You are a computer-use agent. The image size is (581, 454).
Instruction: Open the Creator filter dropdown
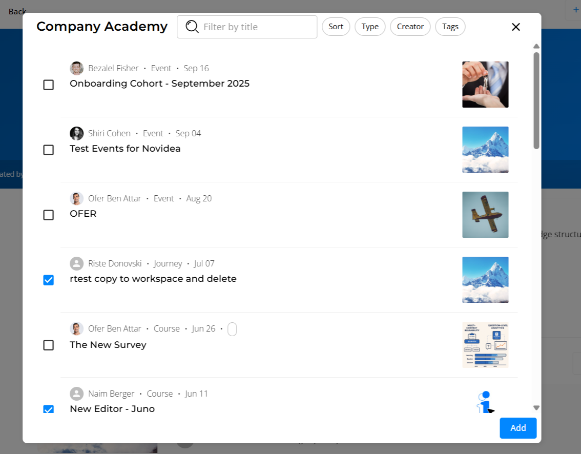(x=410, y=27)
